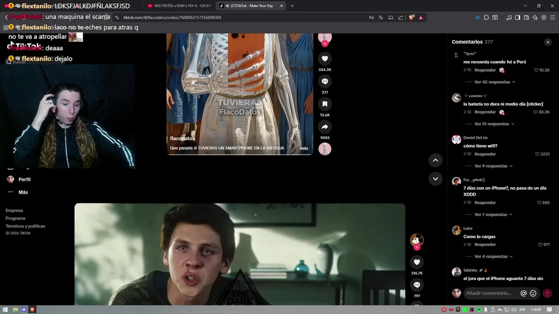
Task: Open flacodatos username on video
Action: [183, 138]
